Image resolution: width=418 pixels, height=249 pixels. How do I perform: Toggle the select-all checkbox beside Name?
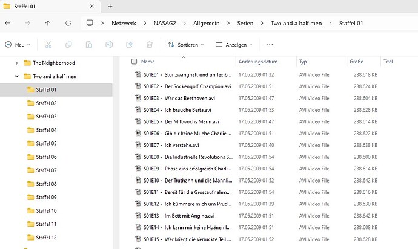[134, 62]
